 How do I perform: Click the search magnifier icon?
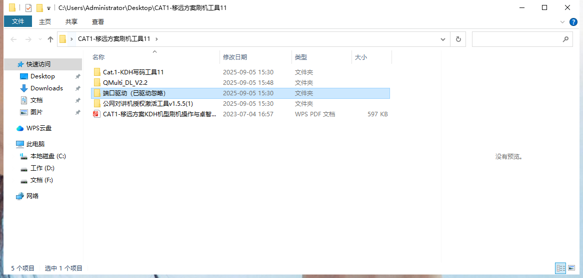[565, 39]
